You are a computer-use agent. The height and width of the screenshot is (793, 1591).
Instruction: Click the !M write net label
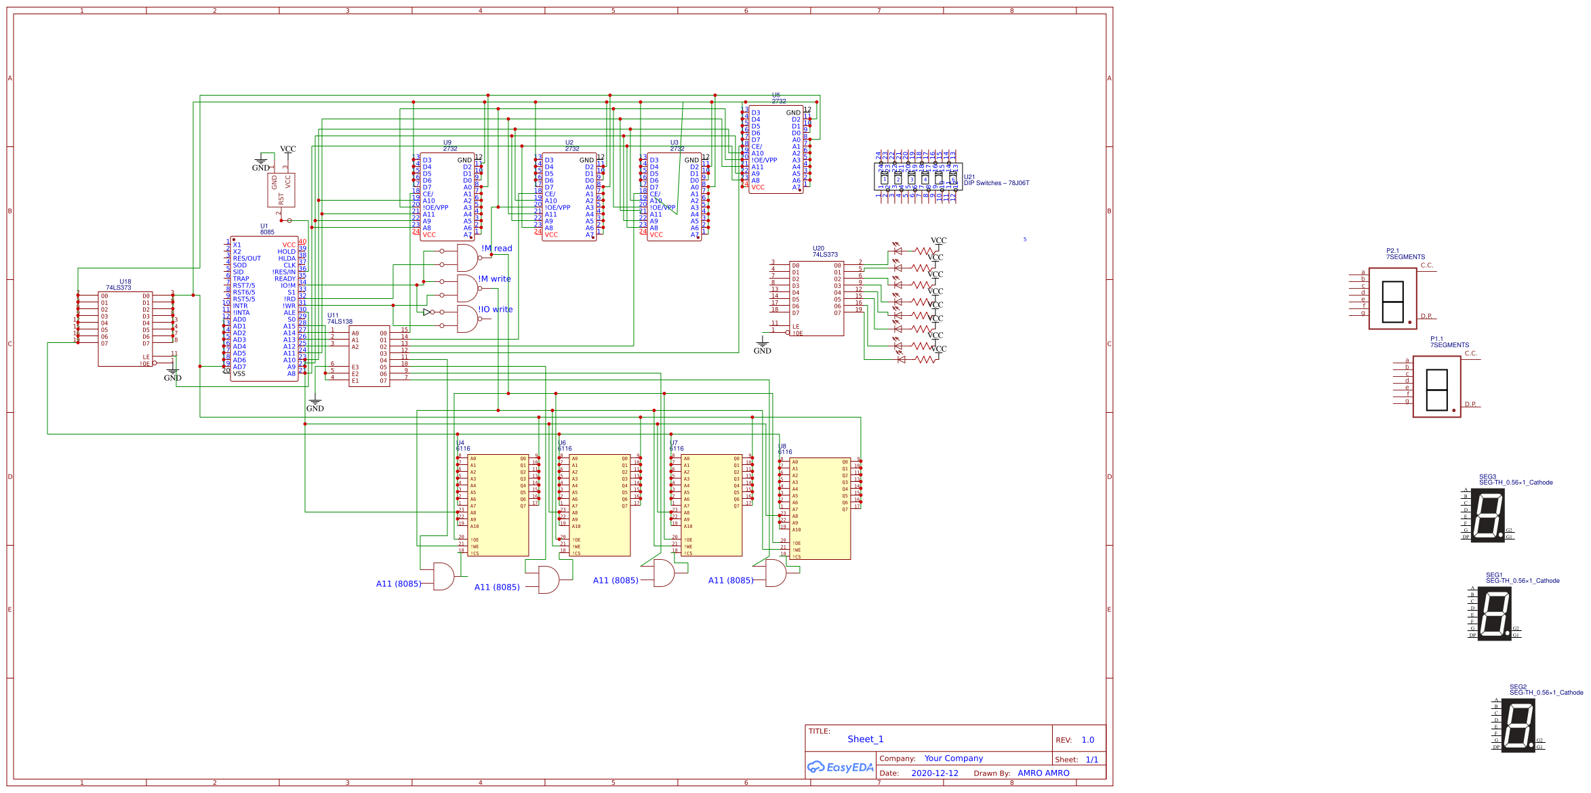495,279
